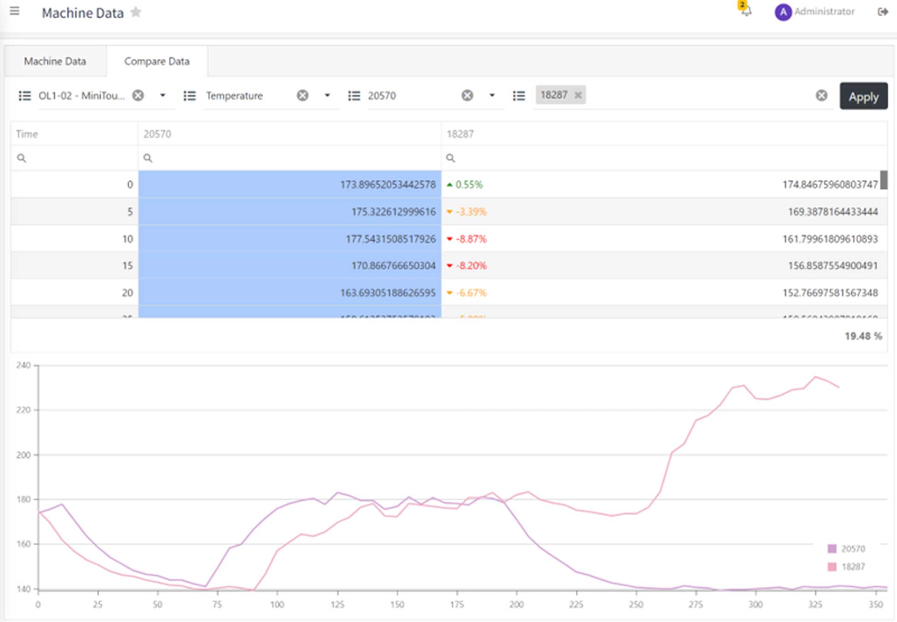Viewport: 897px width, 622px height.
Task: Click the -8.20% change indicator
Action: (x=466, y=266)
